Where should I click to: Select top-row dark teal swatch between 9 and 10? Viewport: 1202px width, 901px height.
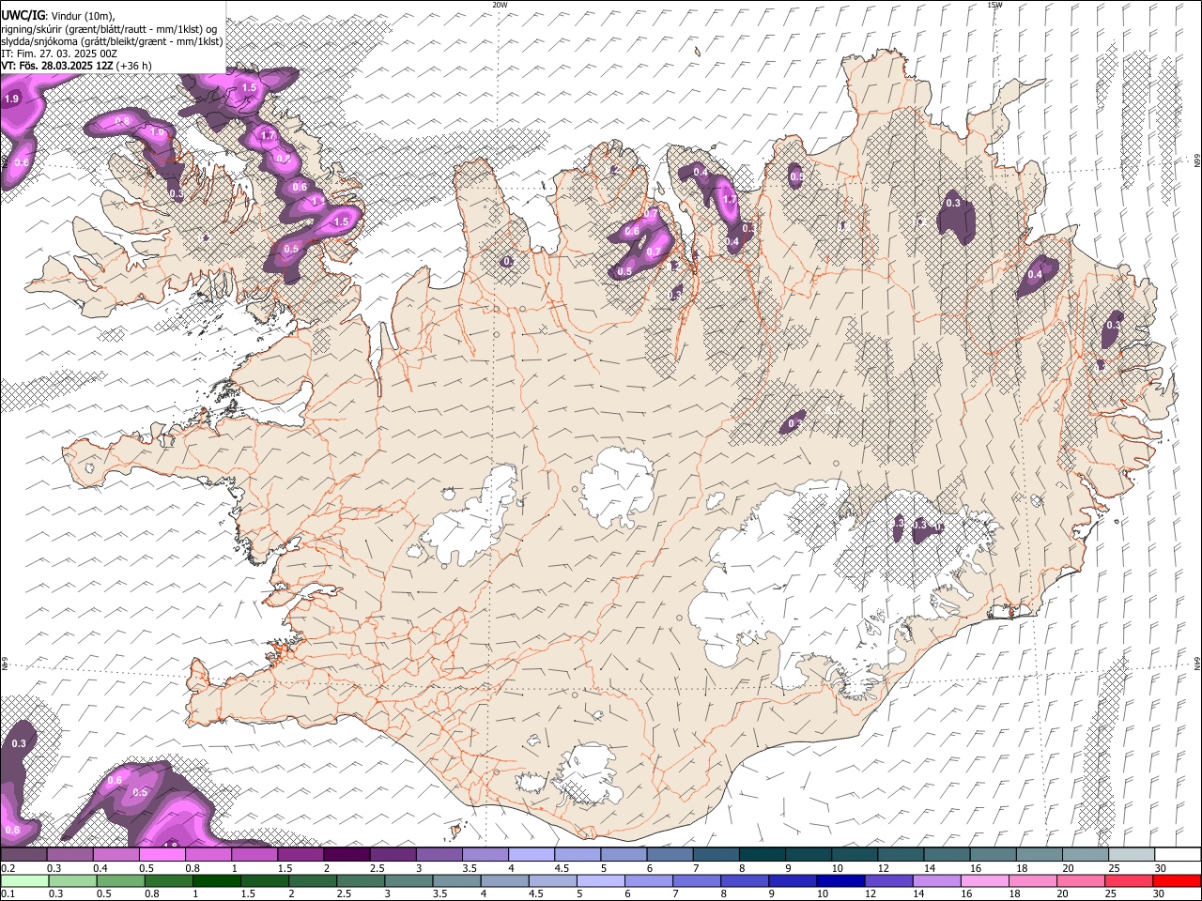coord(809,855)
